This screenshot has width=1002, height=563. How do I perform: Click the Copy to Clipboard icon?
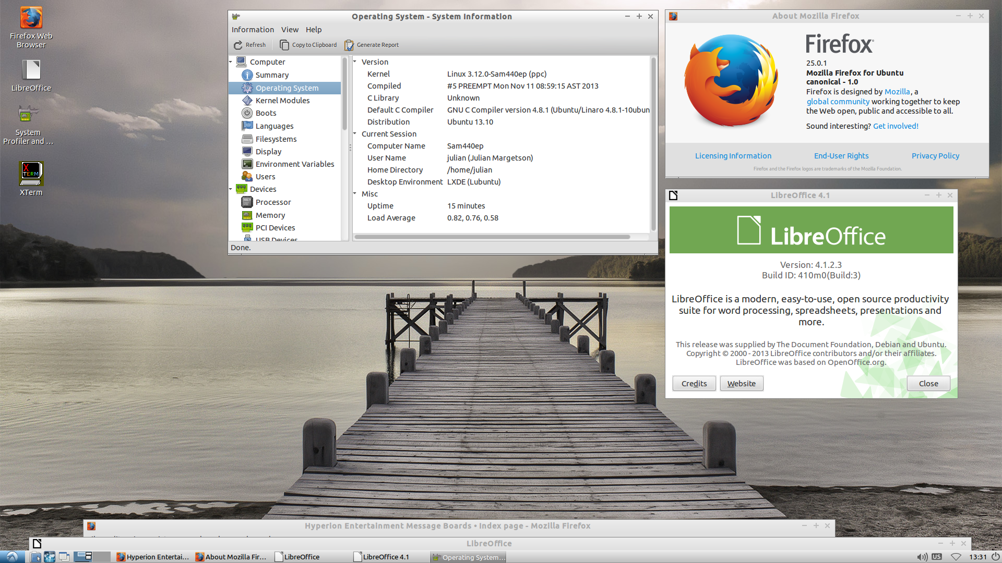[284, 45]
